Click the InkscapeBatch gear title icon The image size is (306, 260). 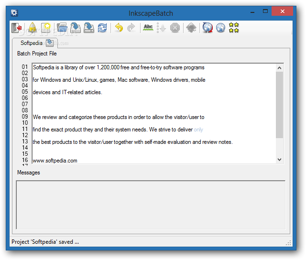click(x=14, y=13)
